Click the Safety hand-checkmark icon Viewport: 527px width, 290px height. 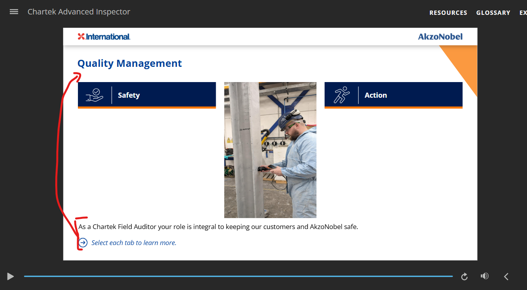pos(94,95)
